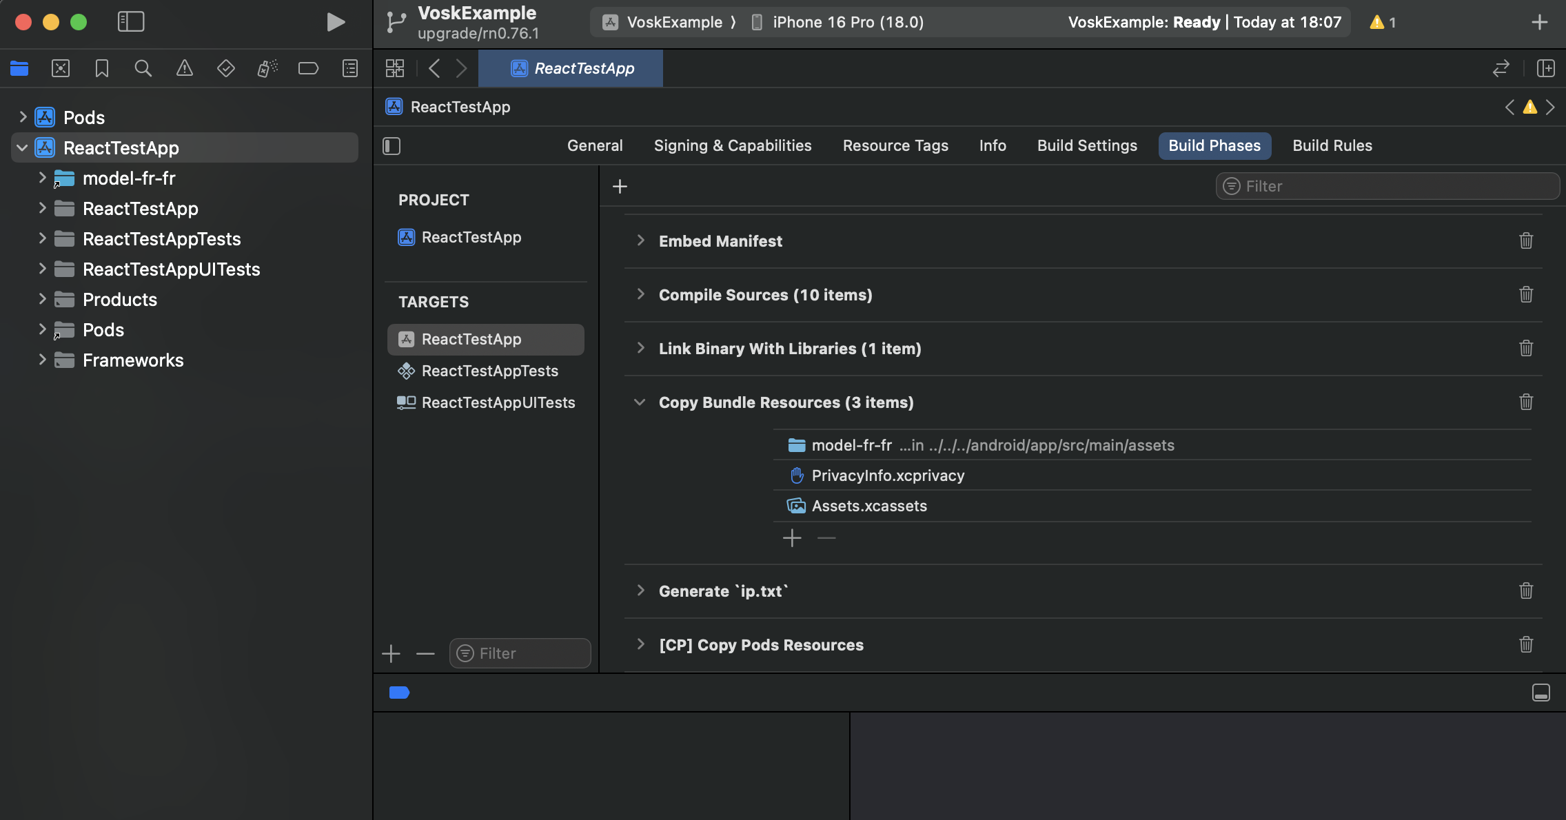Add a new build phase with plus button
The height and width of the screenshot is (820, 1566).
(x=620, y=187)
